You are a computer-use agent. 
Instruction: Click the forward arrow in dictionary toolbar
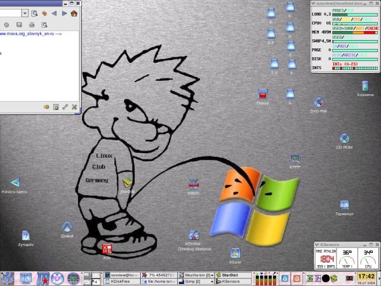[x=63, y=13]
